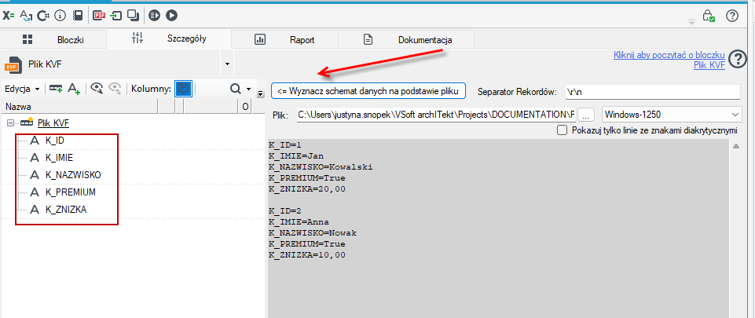755x318 pixels.
Task: Click the green arrow import icon
Action: click(115, 16)
